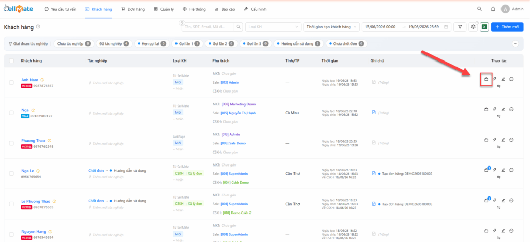Open the advanced filter funnel button

click(x=460, y=27)
